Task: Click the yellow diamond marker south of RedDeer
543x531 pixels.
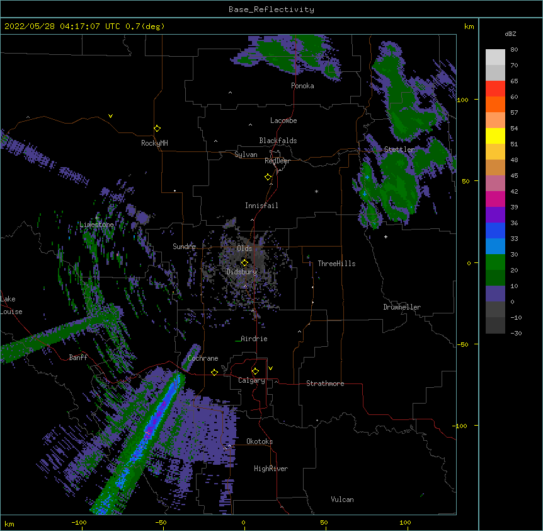Action: [268, 177]
